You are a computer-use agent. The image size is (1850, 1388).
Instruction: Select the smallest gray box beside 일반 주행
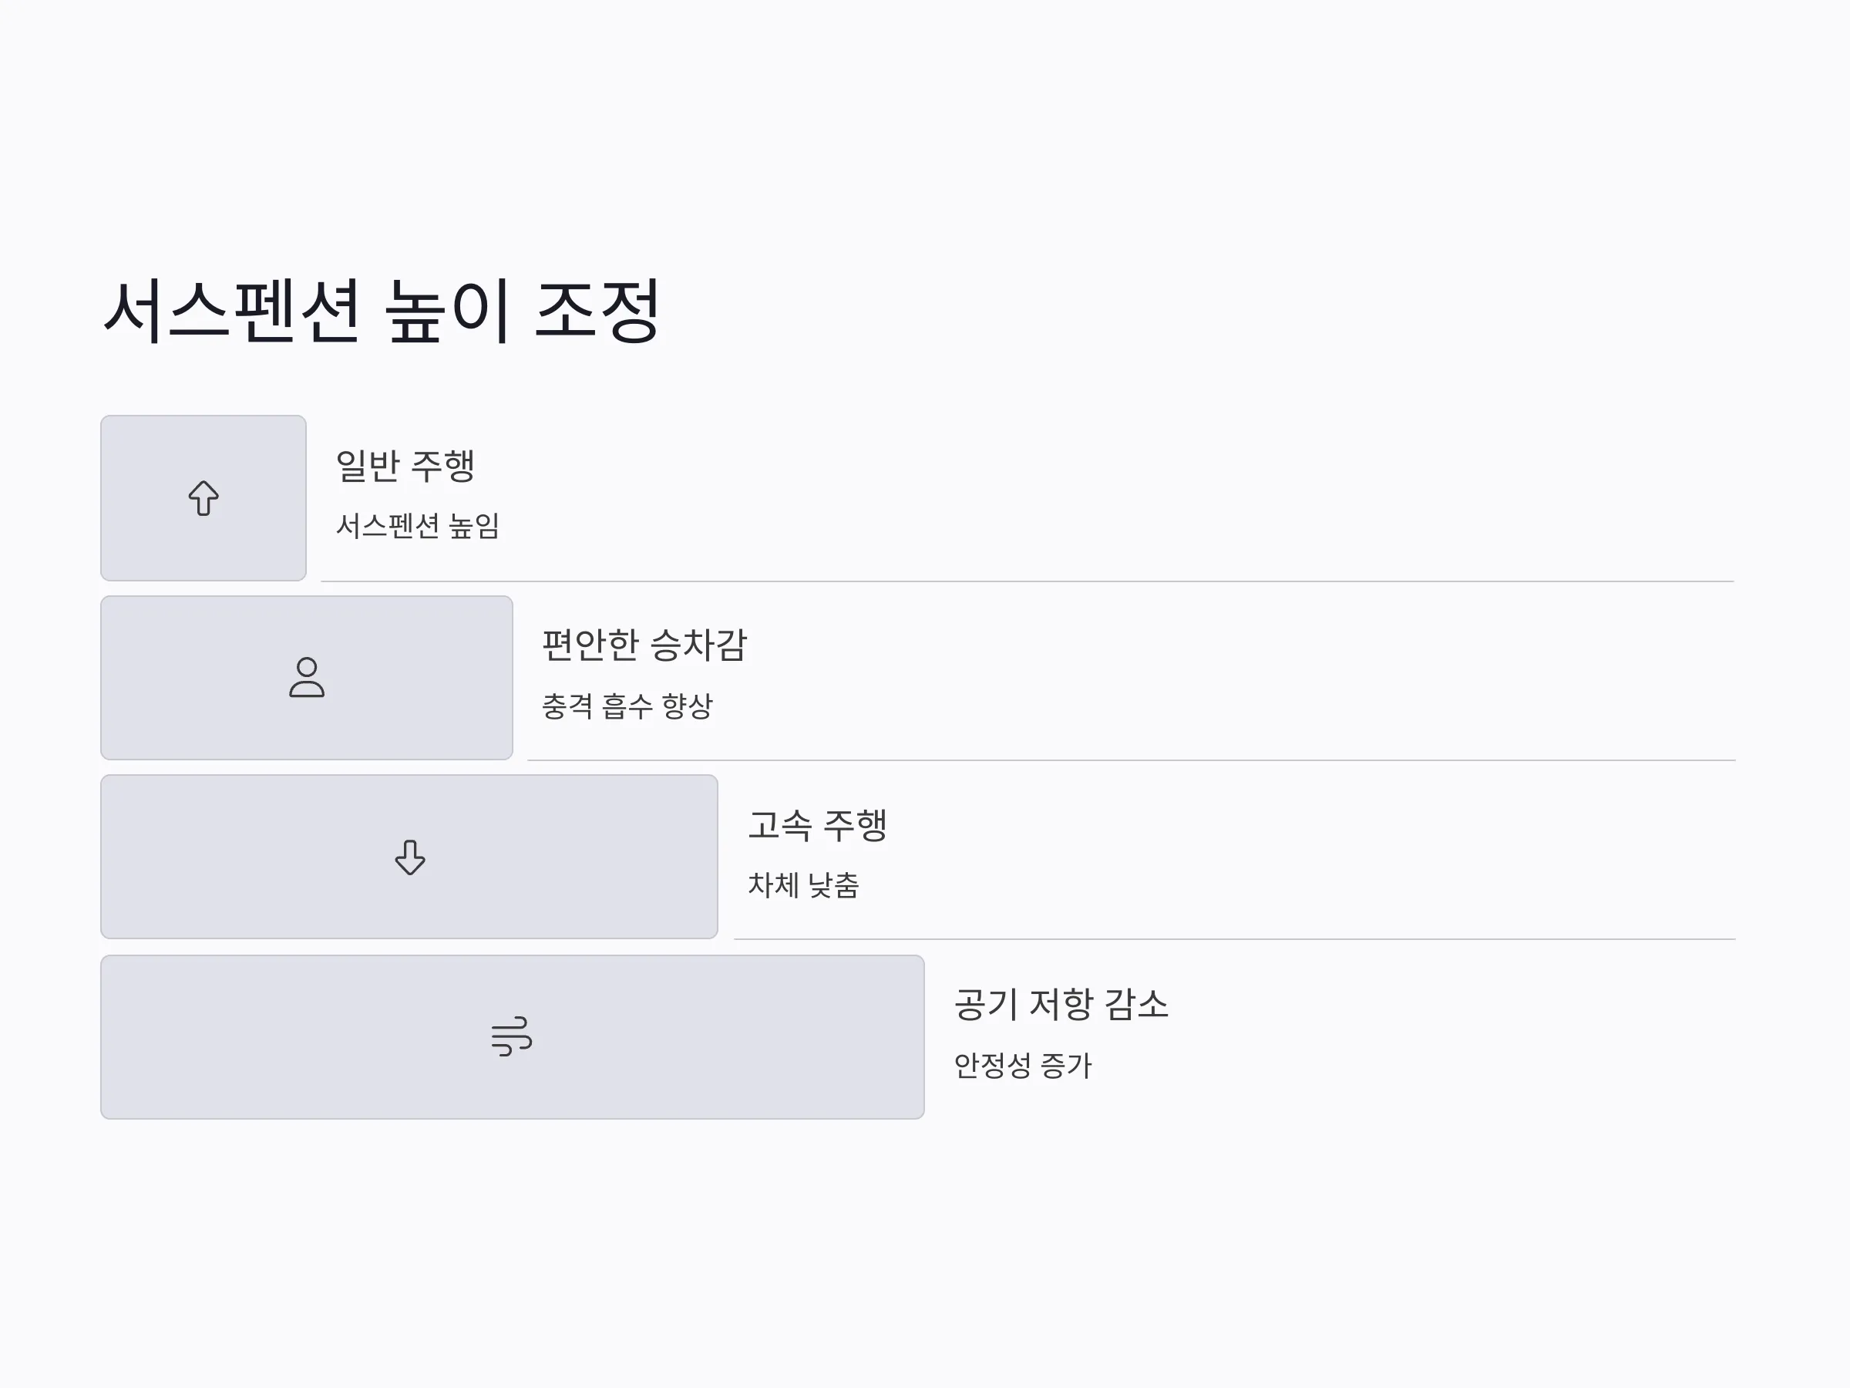pos(203,498)
